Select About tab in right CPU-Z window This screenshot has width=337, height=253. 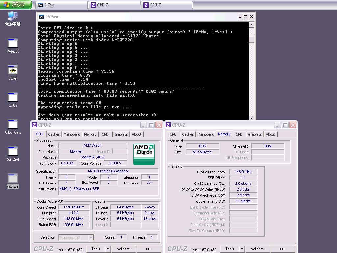pos(271,134)
